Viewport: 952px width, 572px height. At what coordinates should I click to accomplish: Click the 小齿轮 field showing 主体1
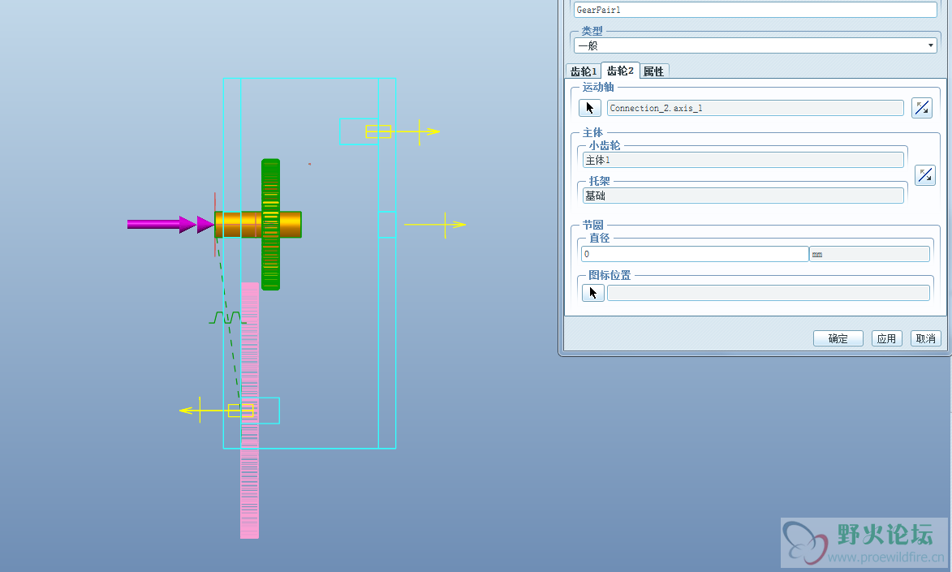(x=743, y=160)
